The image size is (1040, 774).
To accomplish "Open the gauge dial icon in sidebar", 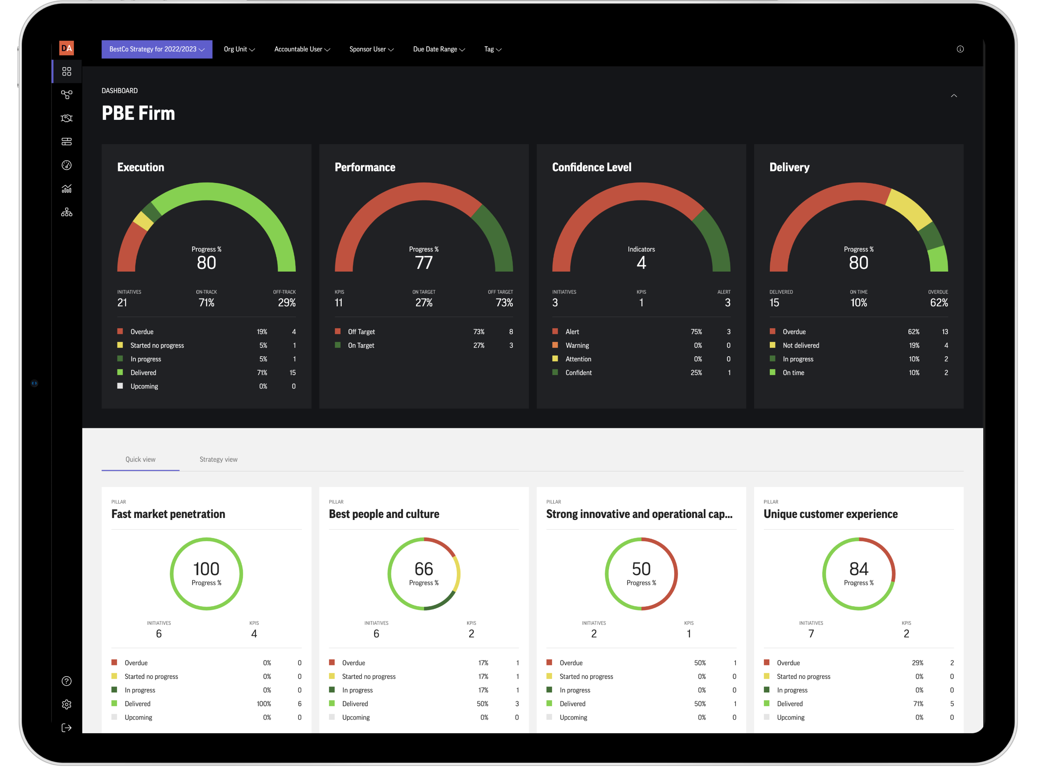I will click(x=67, y=165).
